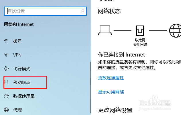Open the 拨号 settings page
This screenshot has width=181, height=115.
tap(17, 41)
